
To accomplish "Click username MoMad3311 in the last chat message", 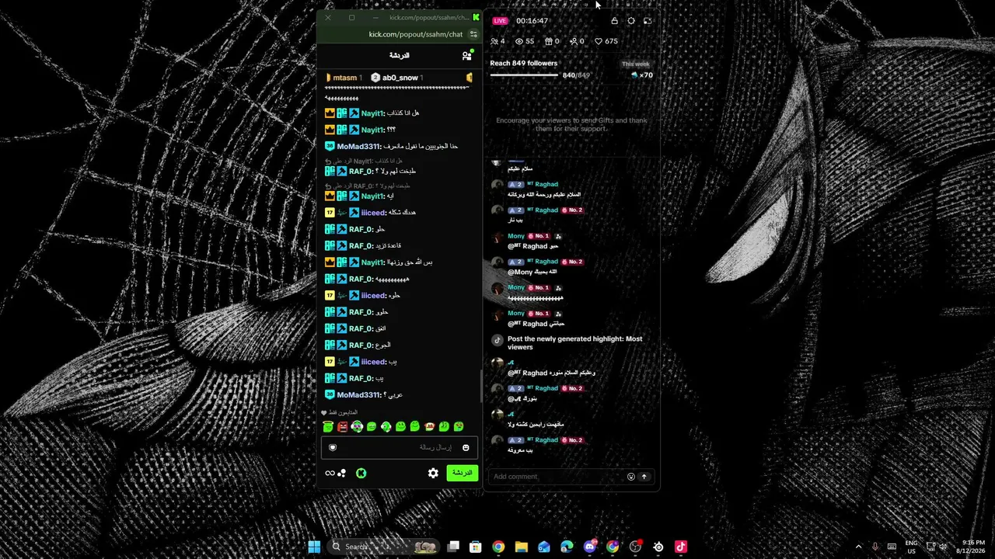I will coord(358,394).
